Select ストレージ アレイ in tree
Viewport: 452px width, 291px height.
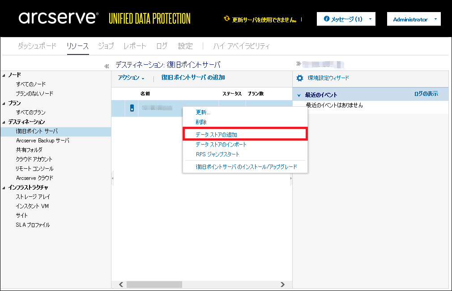click(x=33, y=197)
